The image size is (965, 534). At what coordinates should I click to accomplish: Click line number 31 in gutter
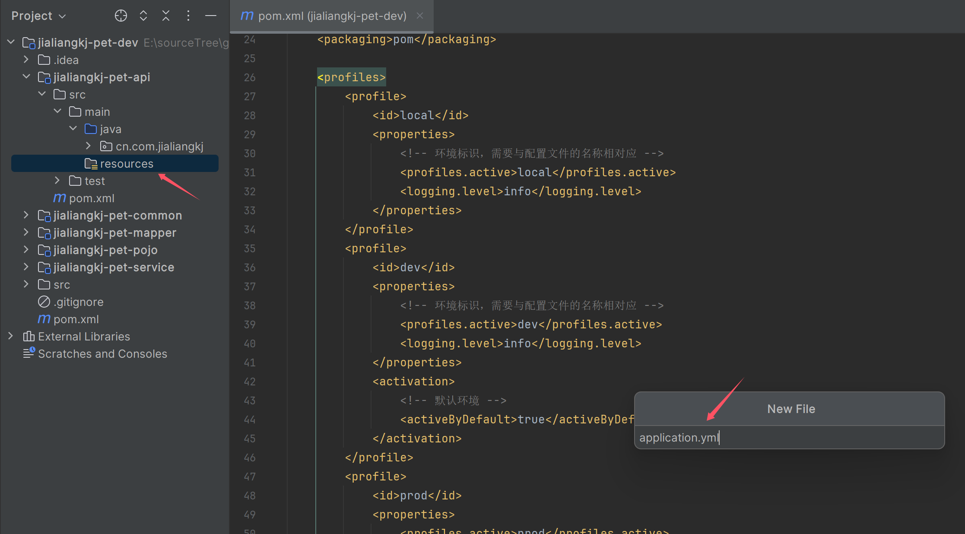point(250,172)
